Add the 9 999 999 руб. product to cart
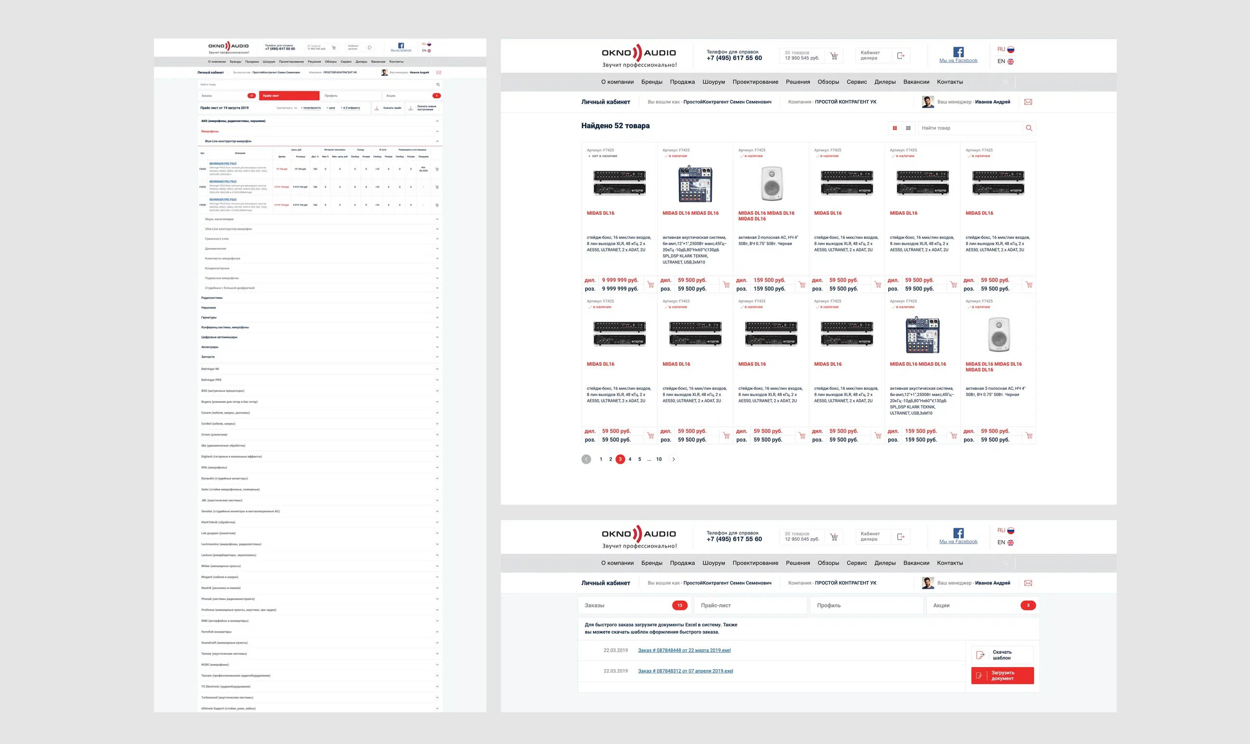1250x744 pixels. pyautogui.click(x=651, y=285)
